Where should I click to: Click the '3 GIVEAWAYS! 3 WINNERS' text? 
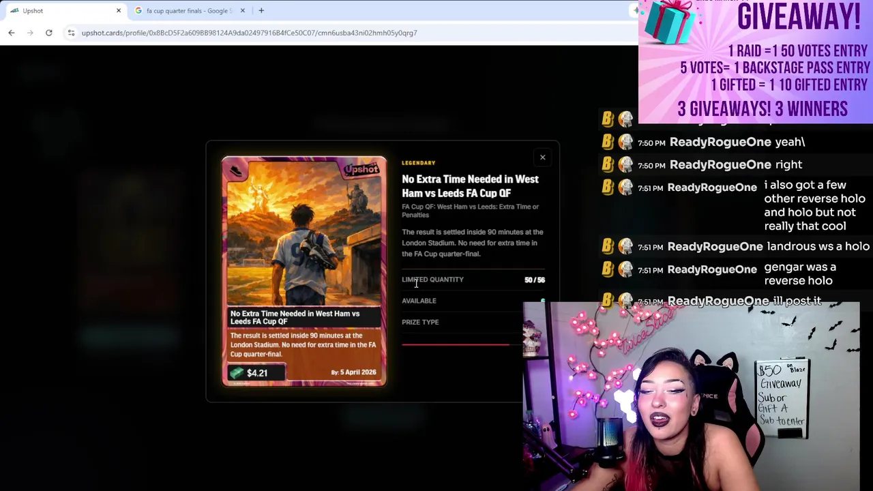[763, 109]
